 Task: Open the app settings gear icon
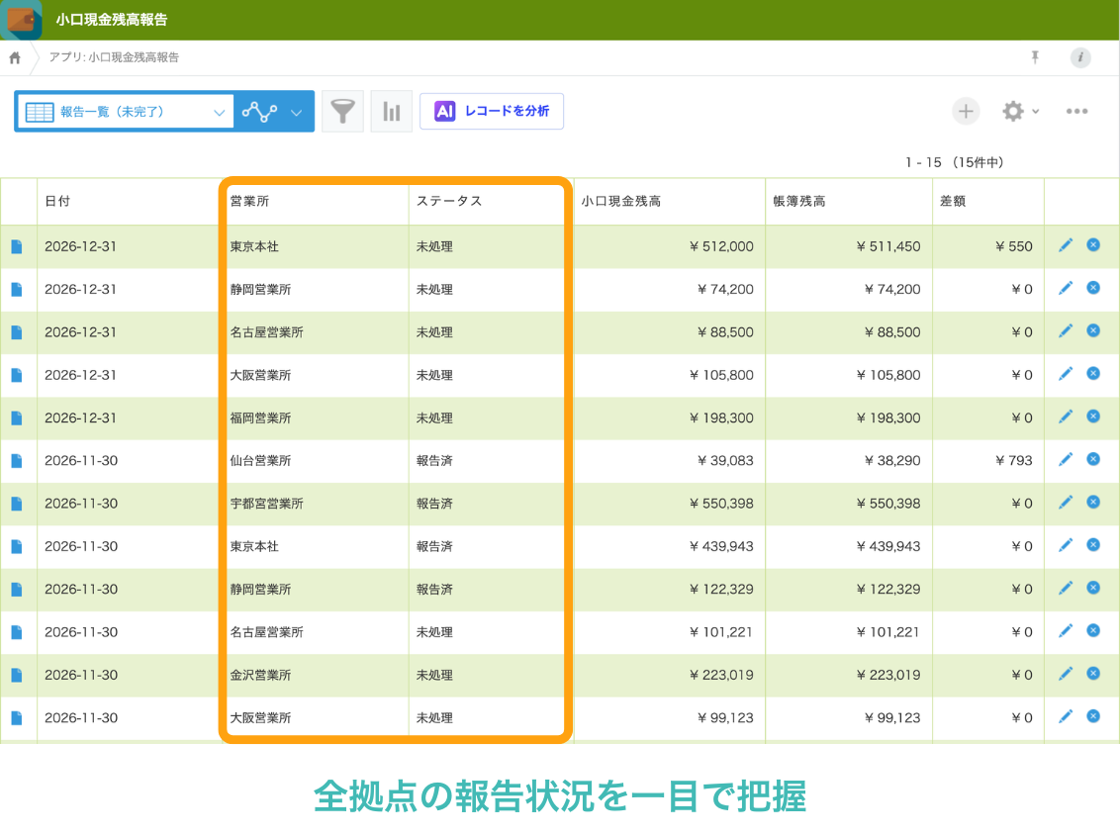point(1013,112)
